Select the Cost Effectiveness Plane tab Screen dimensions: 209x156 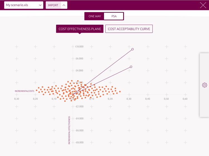click(x=80, y=29)
